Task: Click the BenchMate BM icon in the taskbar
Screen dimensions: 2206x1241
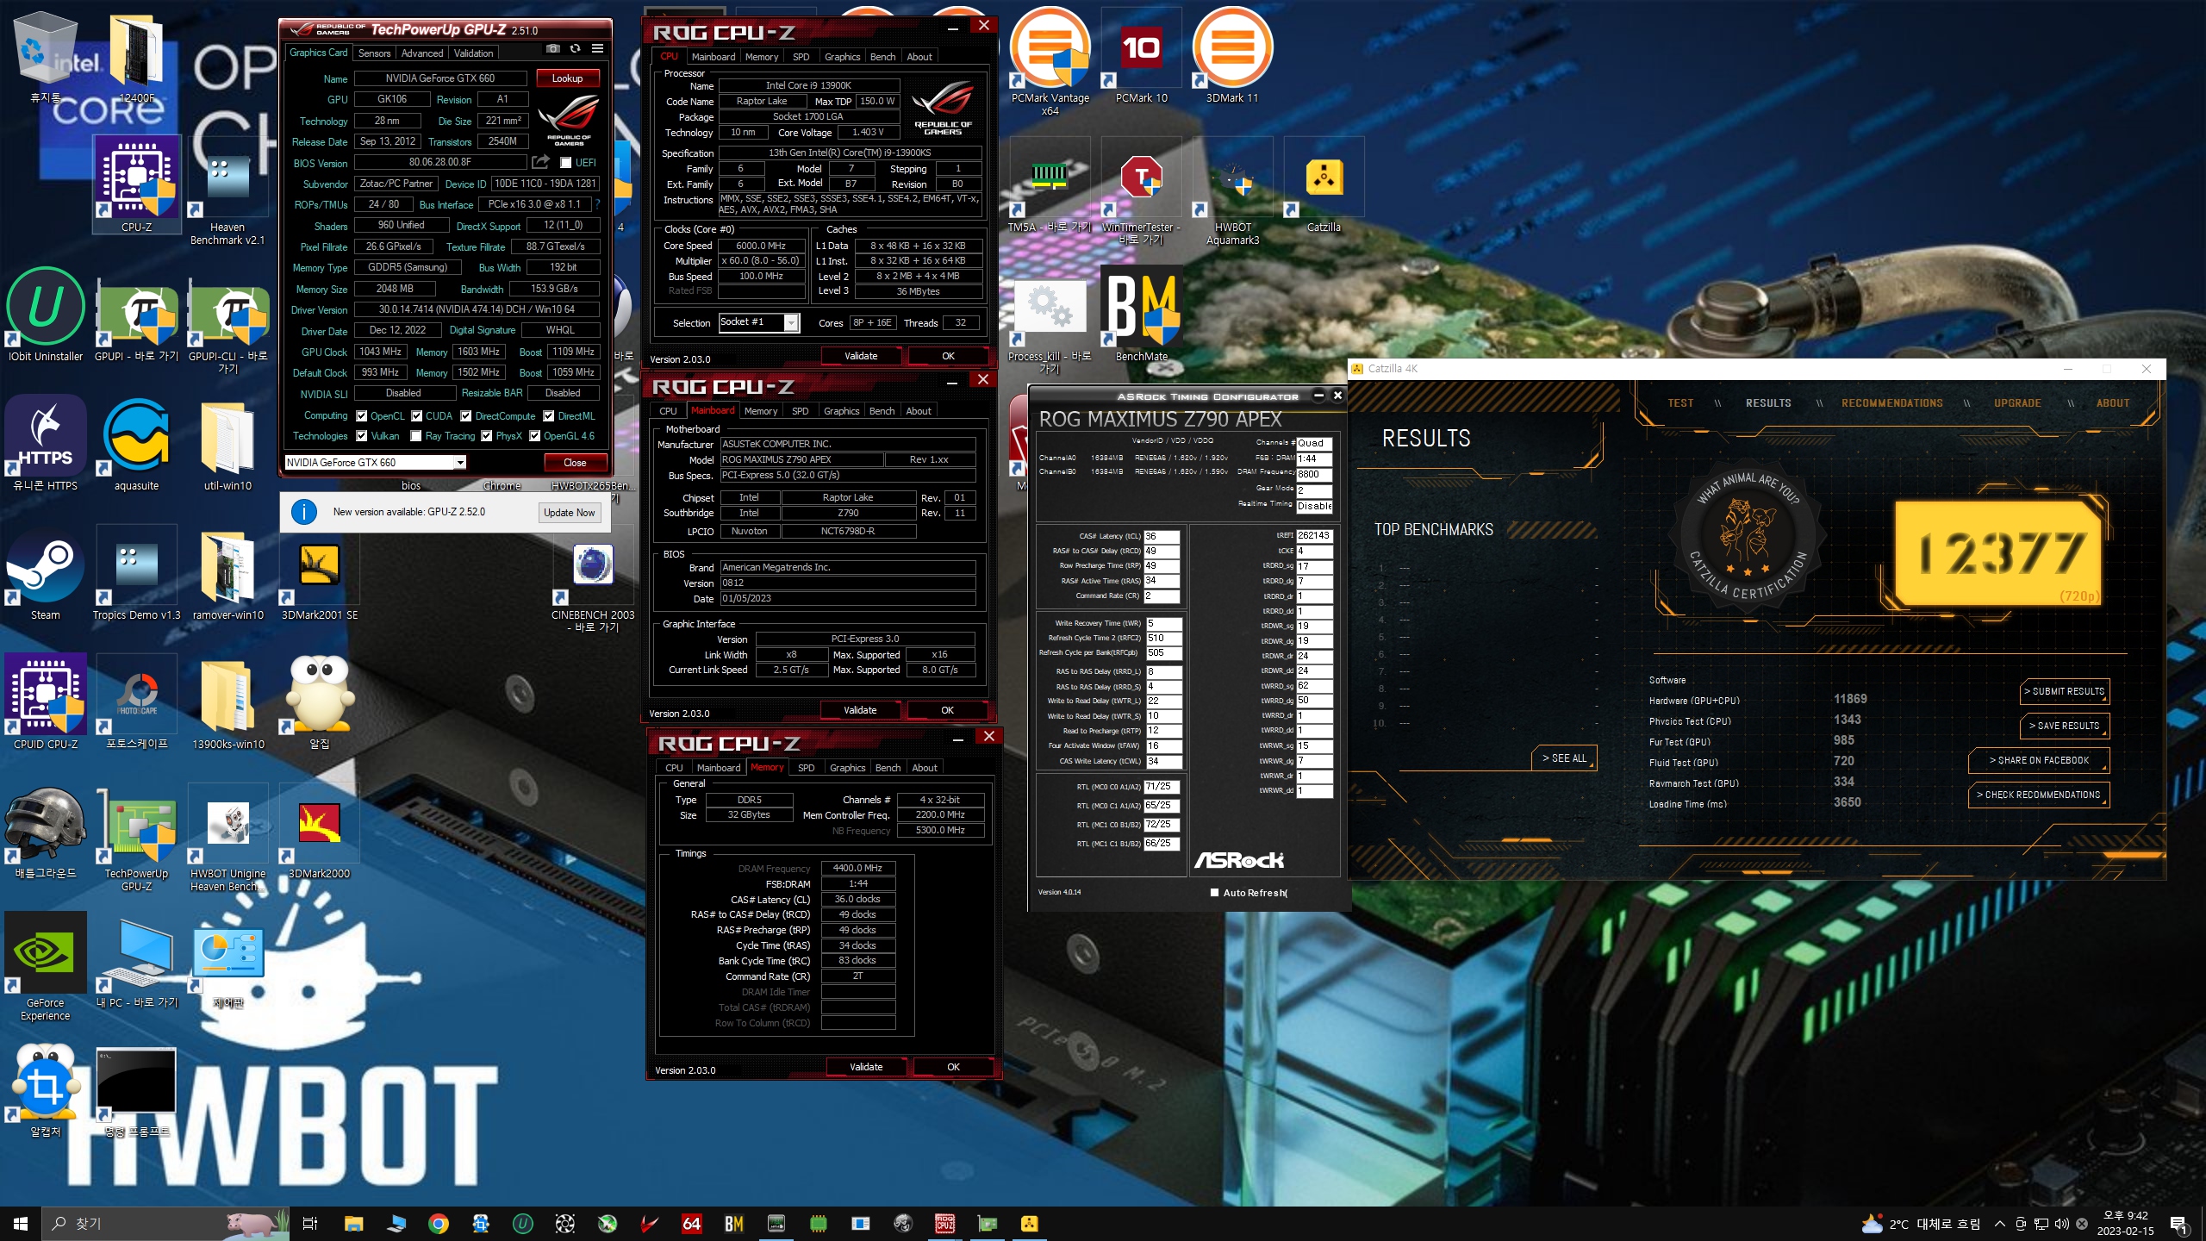Action: point(734,1223)
